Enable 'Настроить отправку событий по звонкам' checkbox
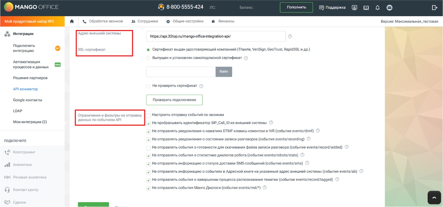The width and height of the screenshot is (443, 207). coord(149,115)
